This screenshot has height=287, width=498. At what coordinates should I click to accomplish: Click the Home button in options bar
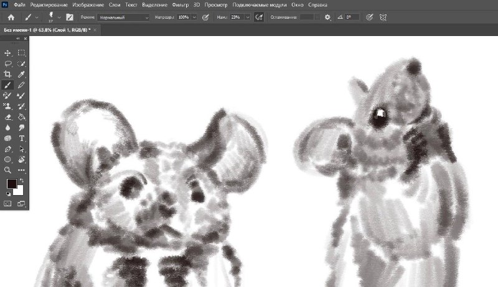(11, 17)
